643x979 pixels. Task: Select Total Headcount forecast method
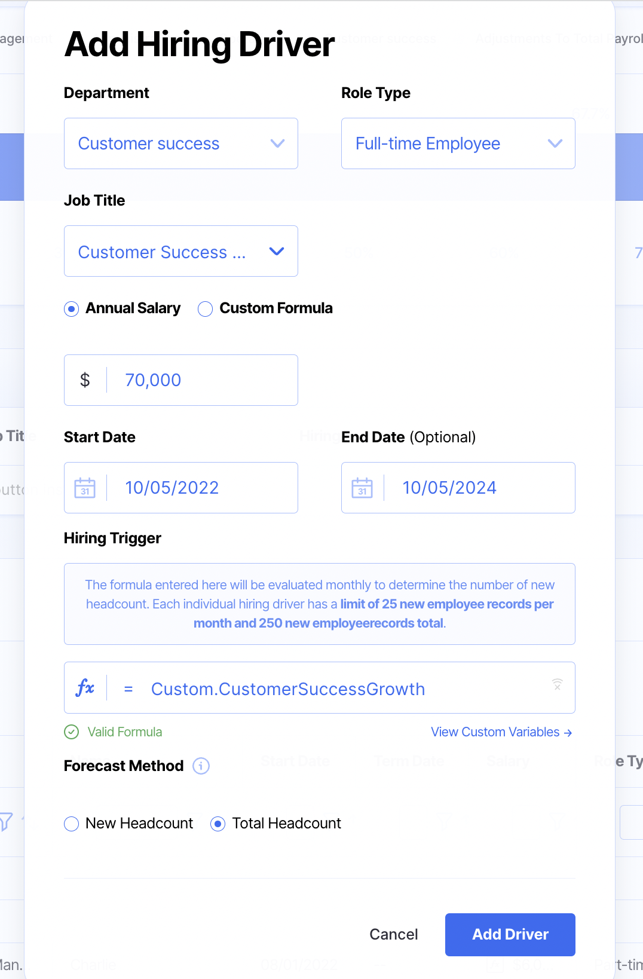click(x=218, y=824)
